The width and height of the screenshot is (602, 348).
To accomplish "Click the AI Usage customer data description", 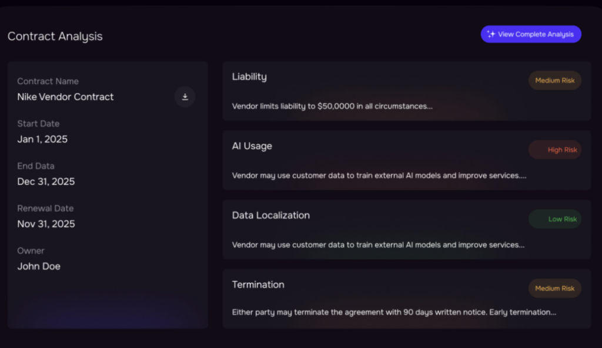I will pos(379,175).
